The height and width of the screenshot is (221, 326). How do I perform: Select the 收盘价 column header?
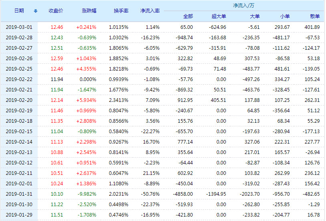[56, 11]
